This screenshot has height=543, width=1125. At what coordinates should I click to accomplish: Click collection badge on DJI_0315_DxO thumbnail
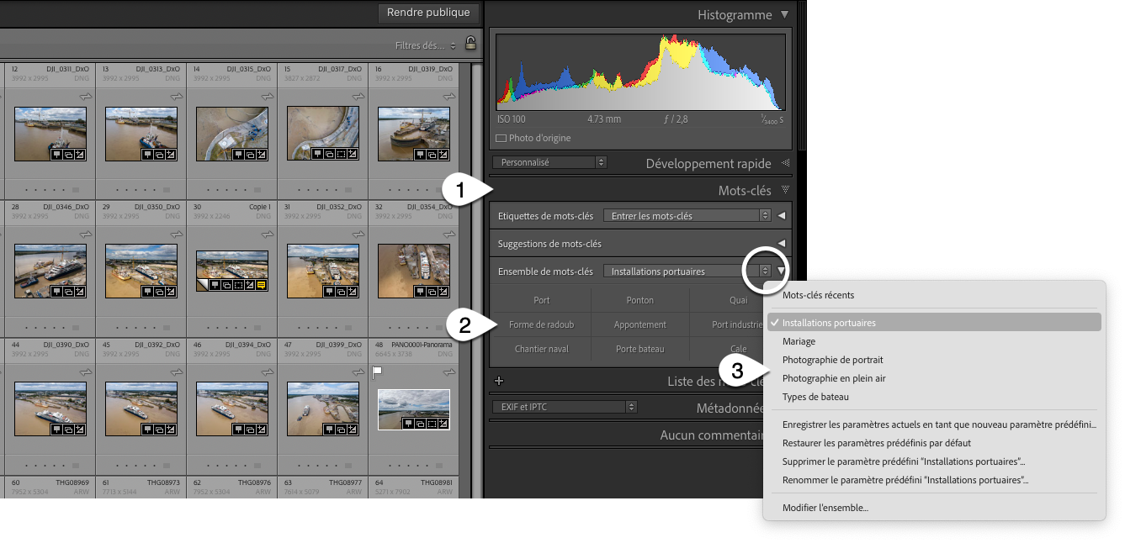[250, 155]
